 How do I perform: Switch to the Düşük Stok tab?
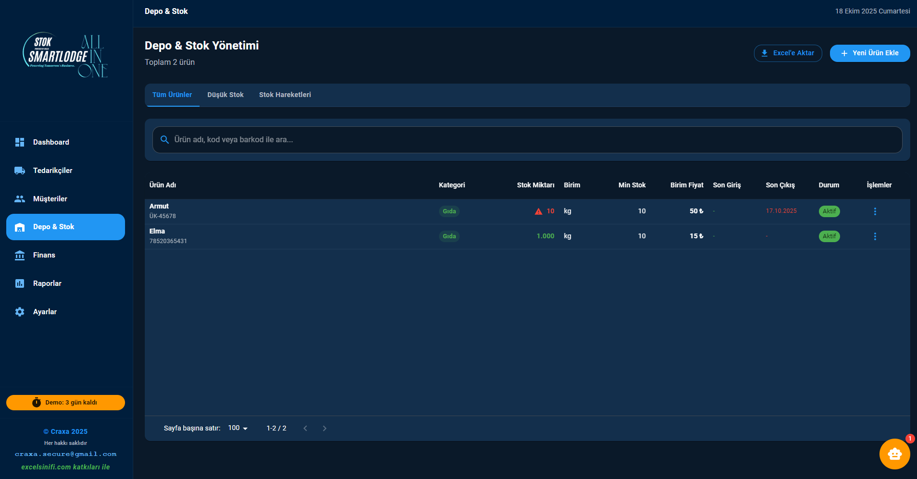(x=225, y=95)
